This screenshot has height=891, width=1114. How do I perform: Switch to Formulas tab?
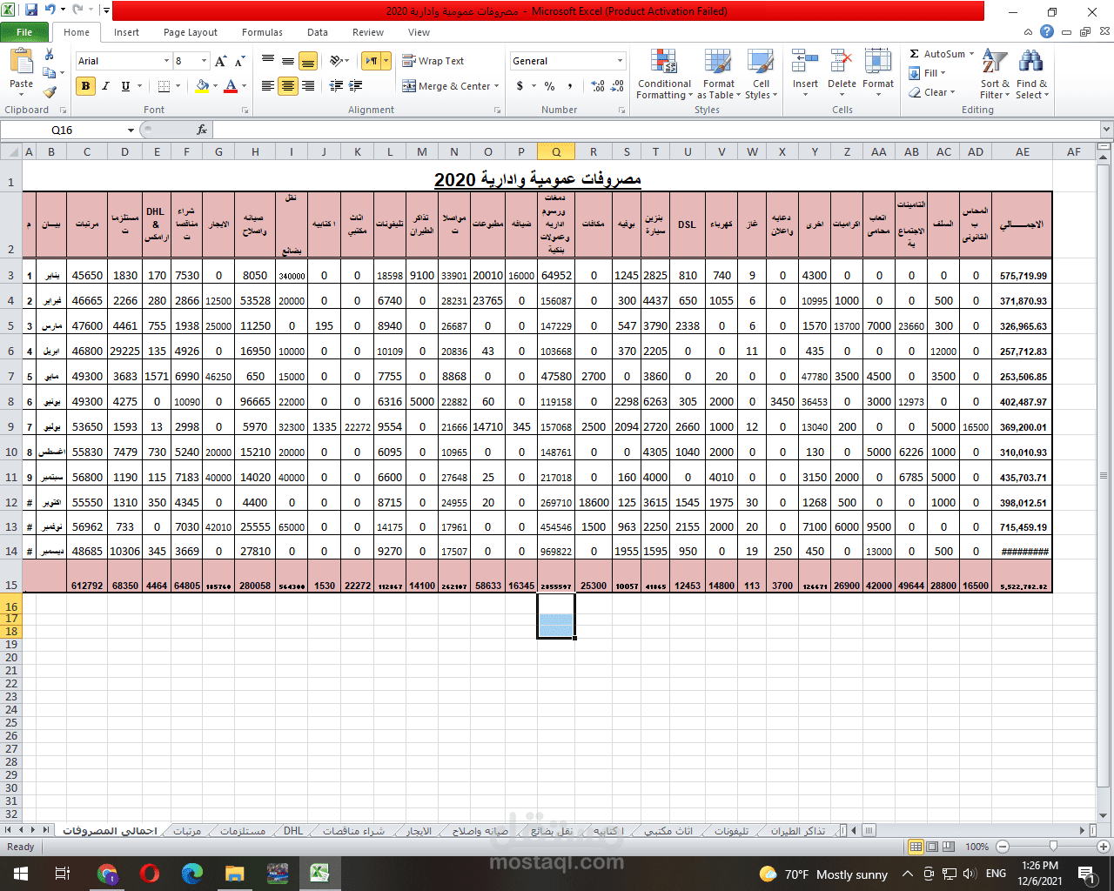click(x=262, y=32)
